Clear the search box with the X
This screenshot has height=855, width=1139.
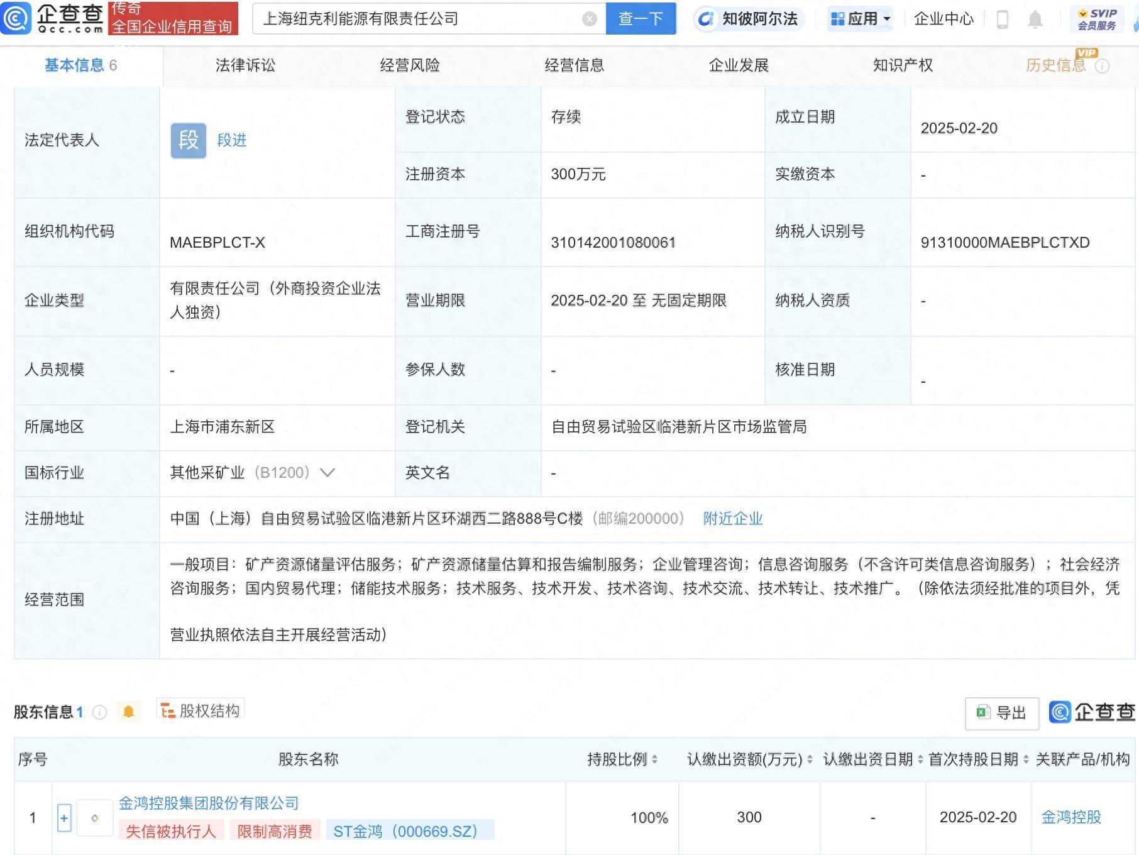click(588, 19)
